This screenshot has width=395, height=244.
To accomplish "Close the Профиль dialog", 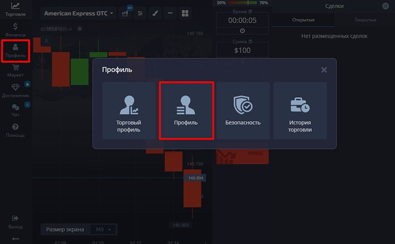I will coord(324,70).
